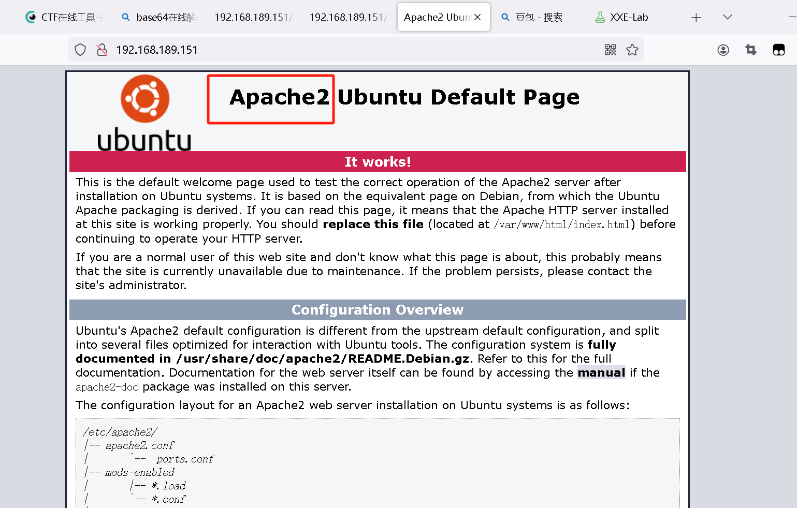Open the first 192.168.189.151/ tab
This screenshot has height=508, width=797.
(x=253, y=17)
